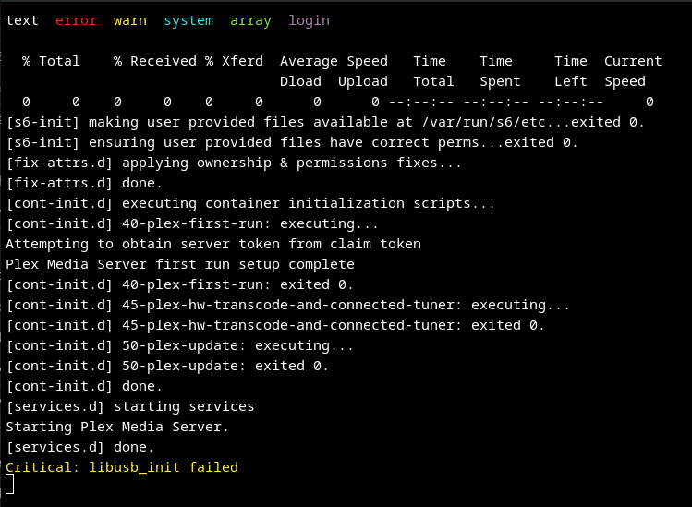
Task: Choose the green 'array' legend label
Action: 250,20
